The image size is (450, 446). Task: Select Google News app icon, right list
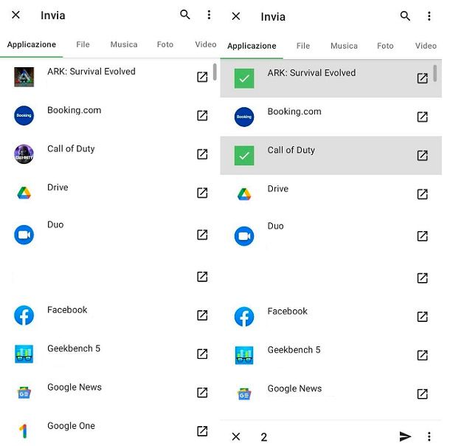244,394
